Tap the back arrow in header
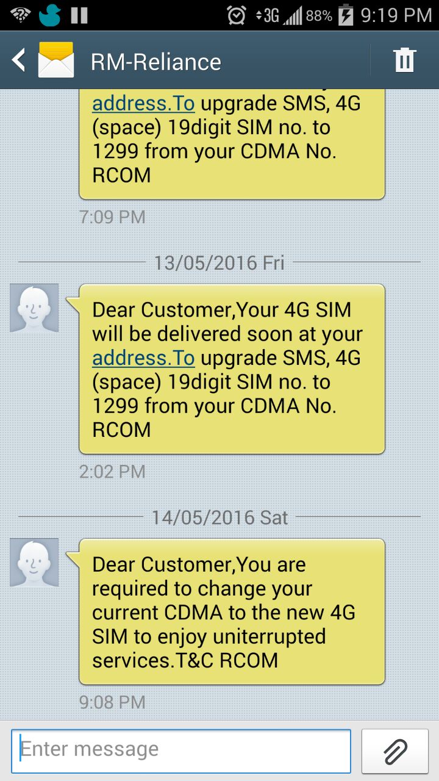The image size is (439, 781). 19,60
